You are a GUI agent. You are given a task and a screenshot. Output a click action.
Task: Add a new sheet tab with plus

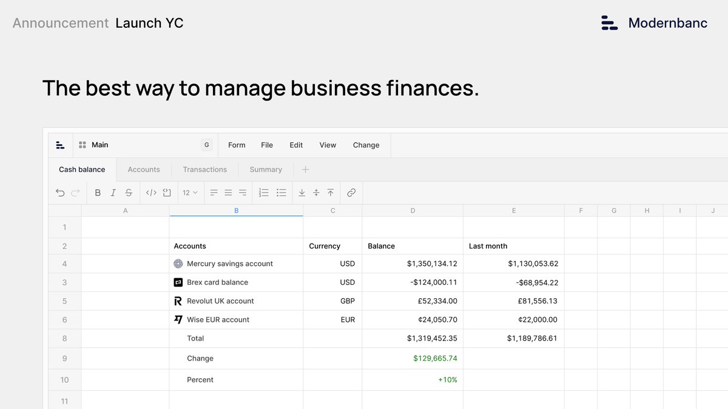pyautogui.click(x=306, y=170)
